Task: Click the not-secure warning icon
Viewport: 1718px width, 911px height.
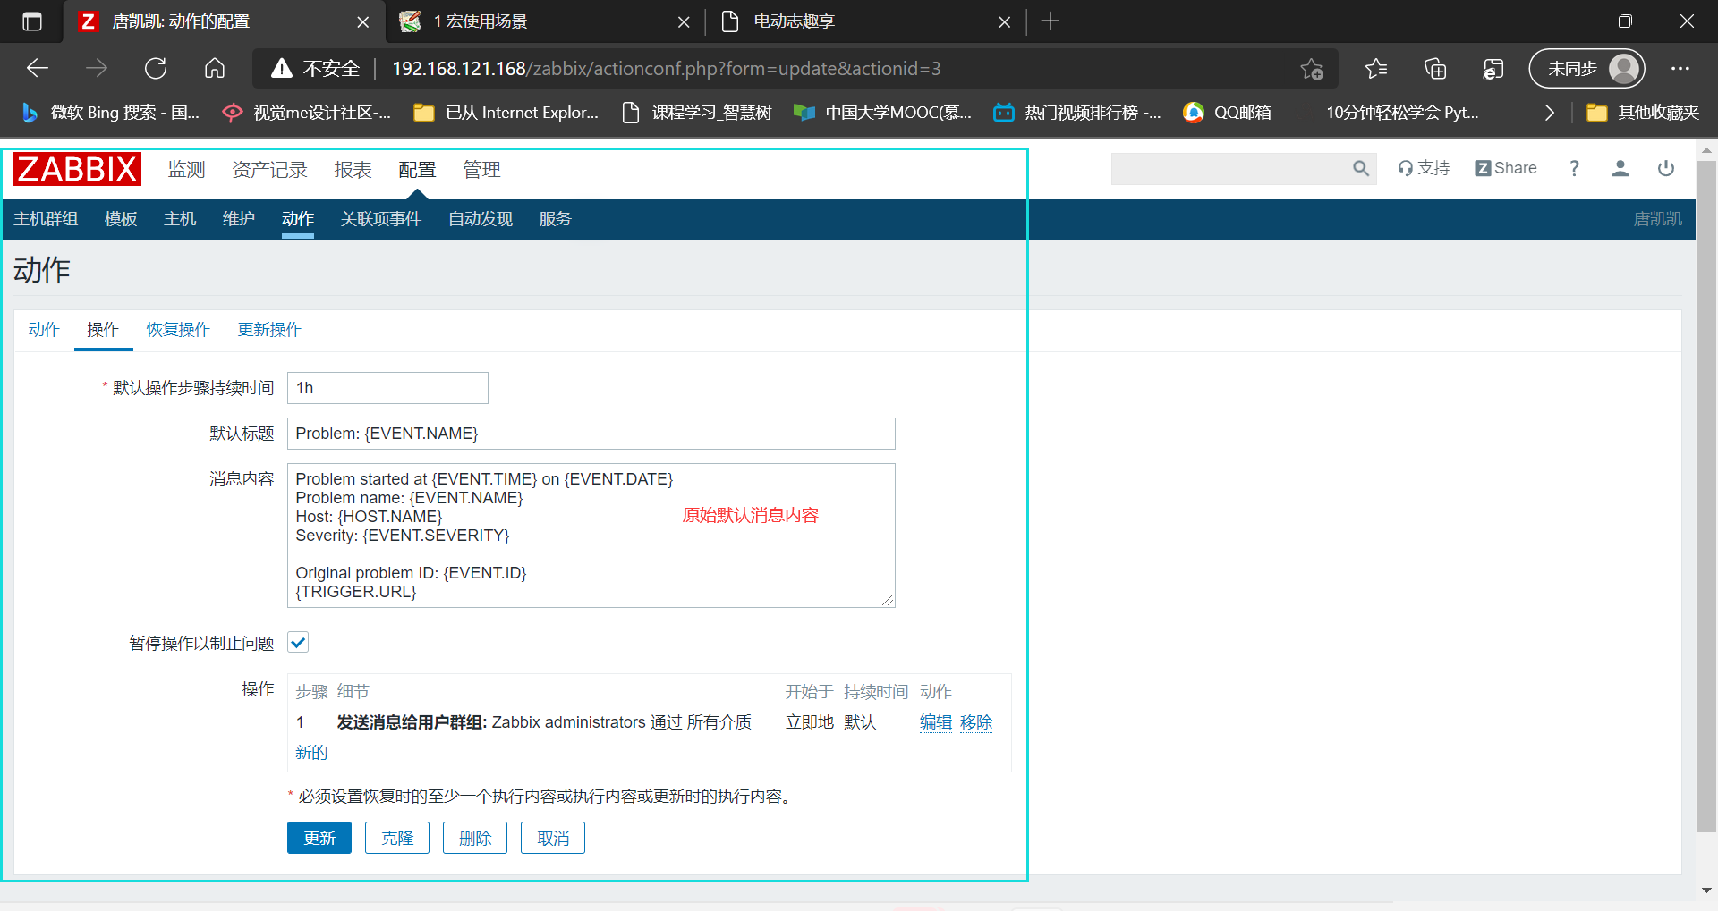Action: click(x=282, y=69)
